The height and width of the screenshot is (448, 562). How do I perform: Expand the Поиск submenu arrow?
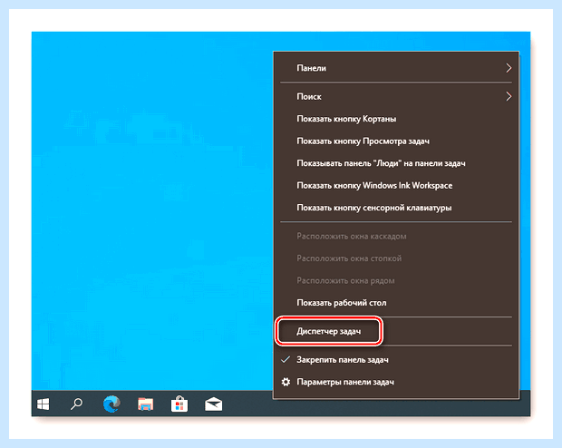click(509, 96)
